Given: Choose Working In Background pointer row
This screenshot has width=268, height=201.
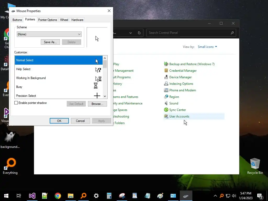Looking at the screenshot, I should pos(59,78).
